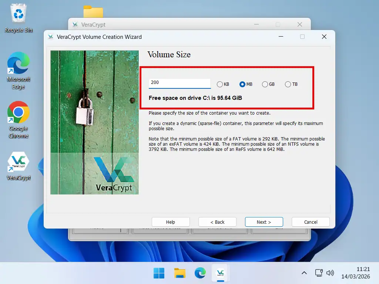Click the network icon in the system tray

tap(319, 273)
